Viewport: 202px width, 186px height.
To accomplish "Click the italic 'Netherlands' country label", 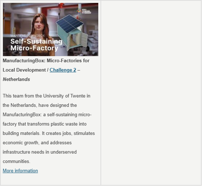I will pyautogui.click(x=16, y=80).
